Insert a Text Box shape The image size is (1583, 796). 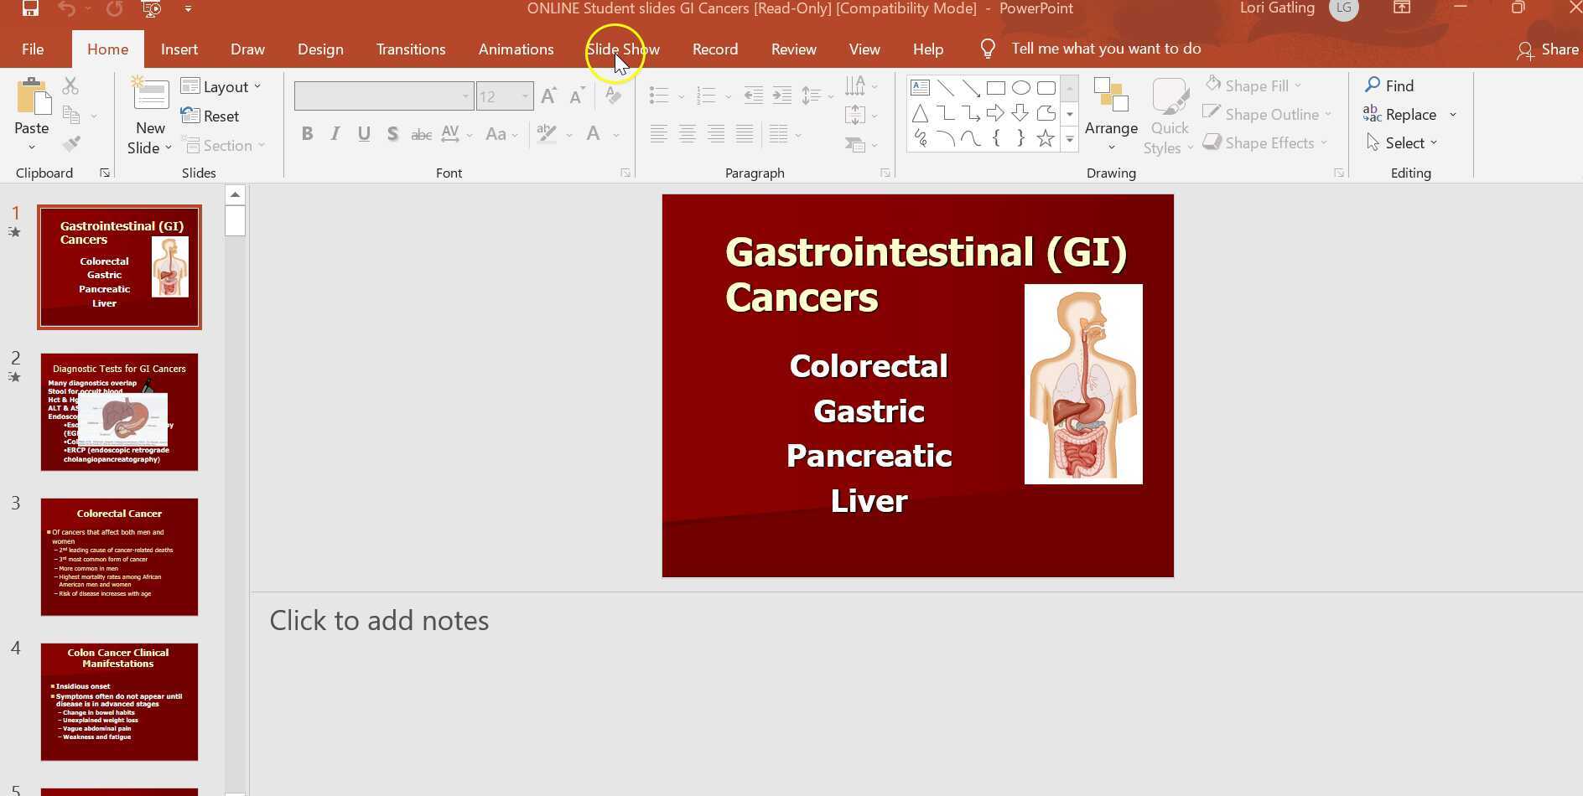920,86
